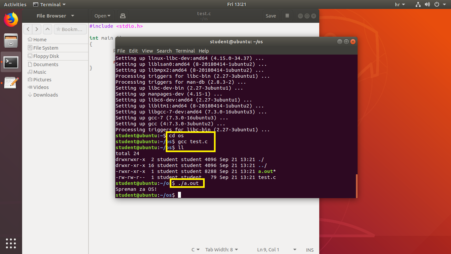Change language mode C in status bar

[195, 250]
